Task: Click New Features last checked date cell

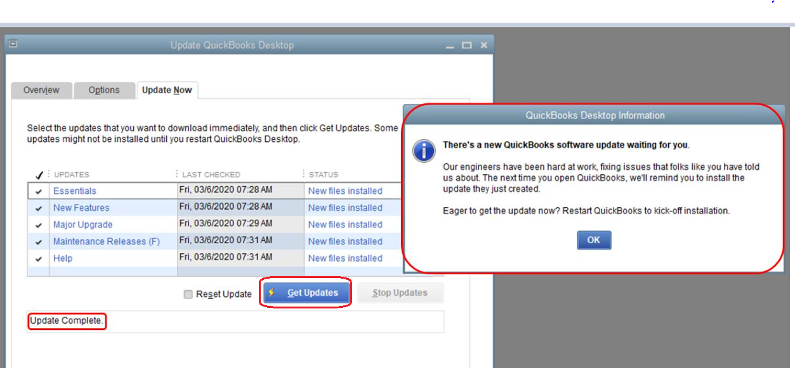Action: coord(226,206)
